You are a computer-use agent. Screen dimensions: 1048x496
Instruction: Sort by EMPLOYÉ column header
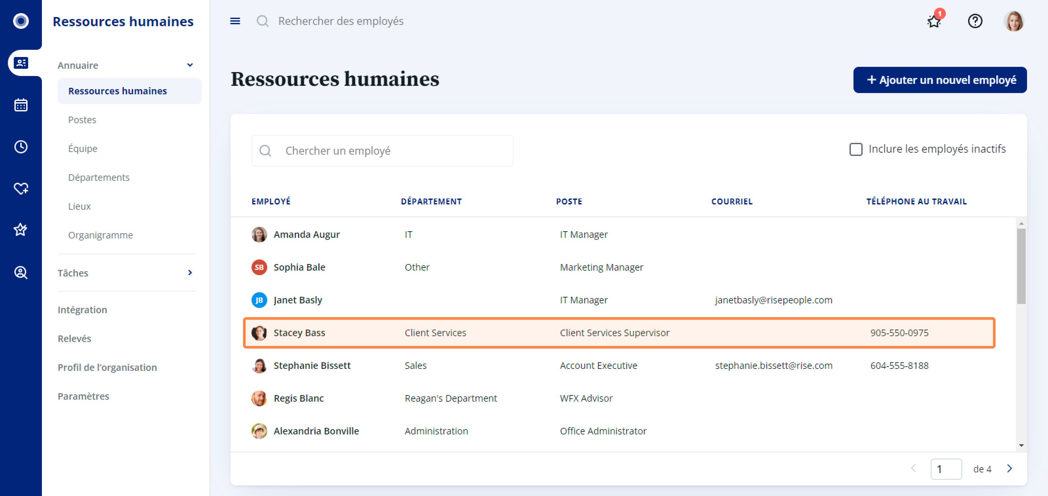click(x=271, y=201)
